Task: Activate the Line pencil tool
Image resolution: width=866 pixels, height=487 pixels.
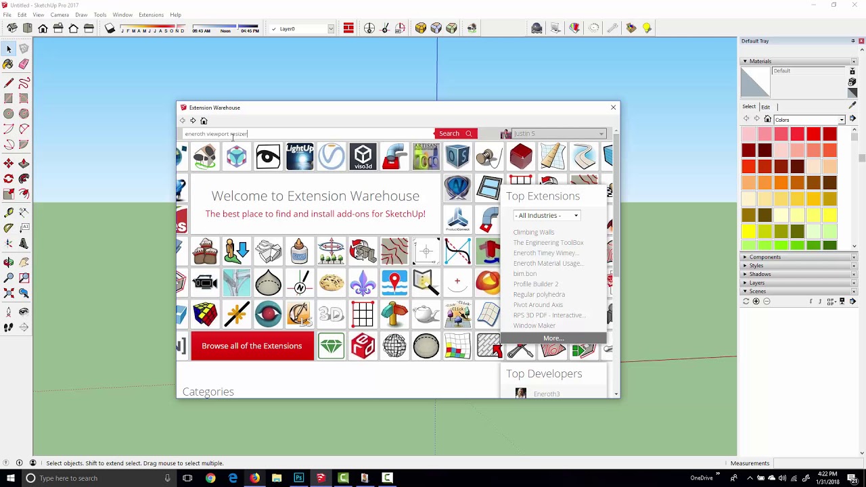Action: [x=9, y=83]
